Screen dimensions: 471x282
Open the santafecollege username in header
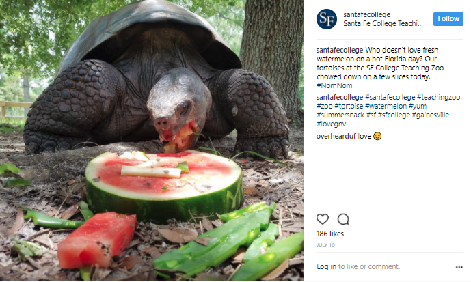tap(366, 14)
